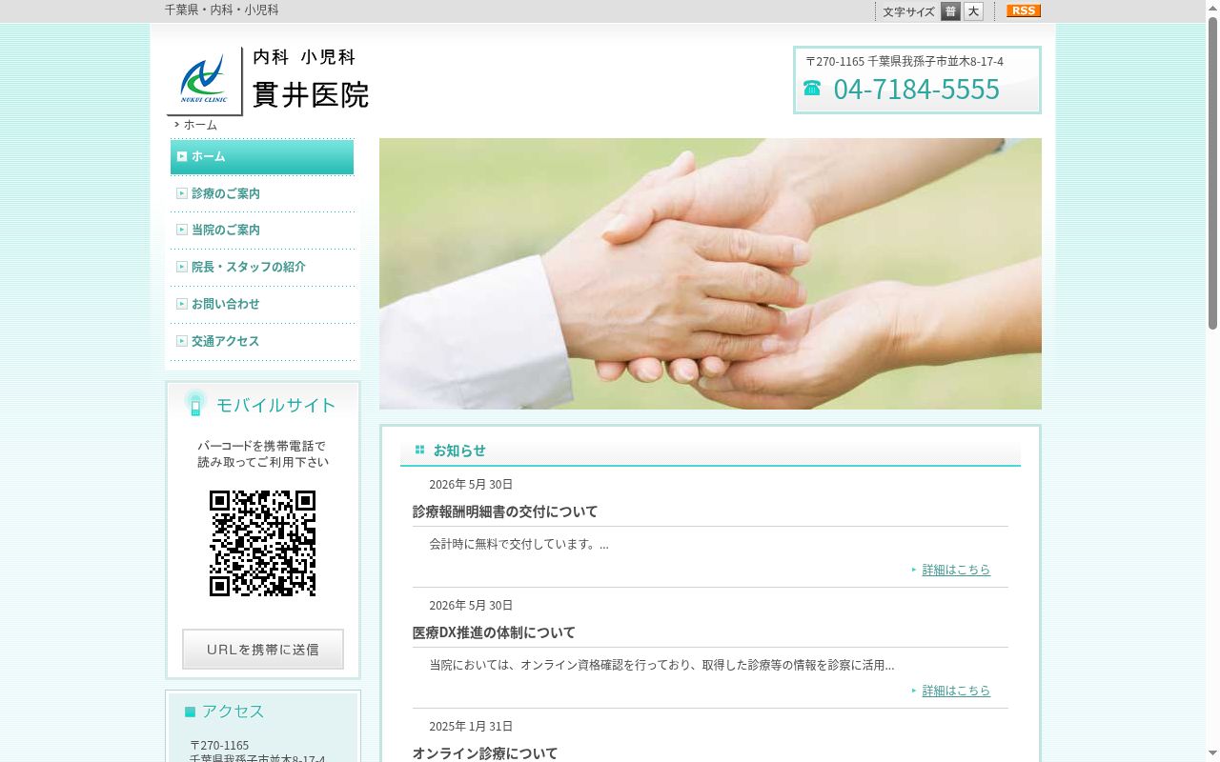Click the Nukui Clinic logo
Viewport: 1220px width, 762px height.
tap(204, 80)
